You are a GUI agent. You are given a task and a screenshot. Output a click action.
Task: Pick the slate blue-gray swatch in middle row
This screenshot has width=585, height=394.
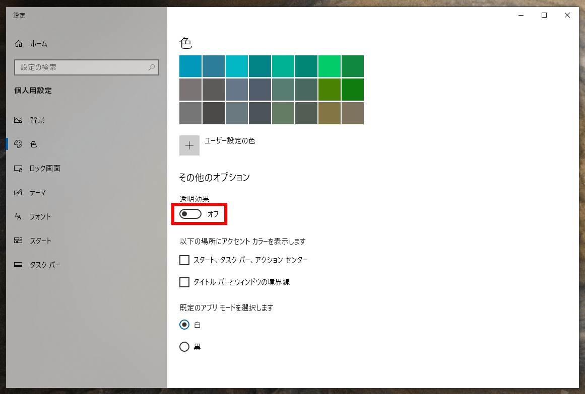236,90
